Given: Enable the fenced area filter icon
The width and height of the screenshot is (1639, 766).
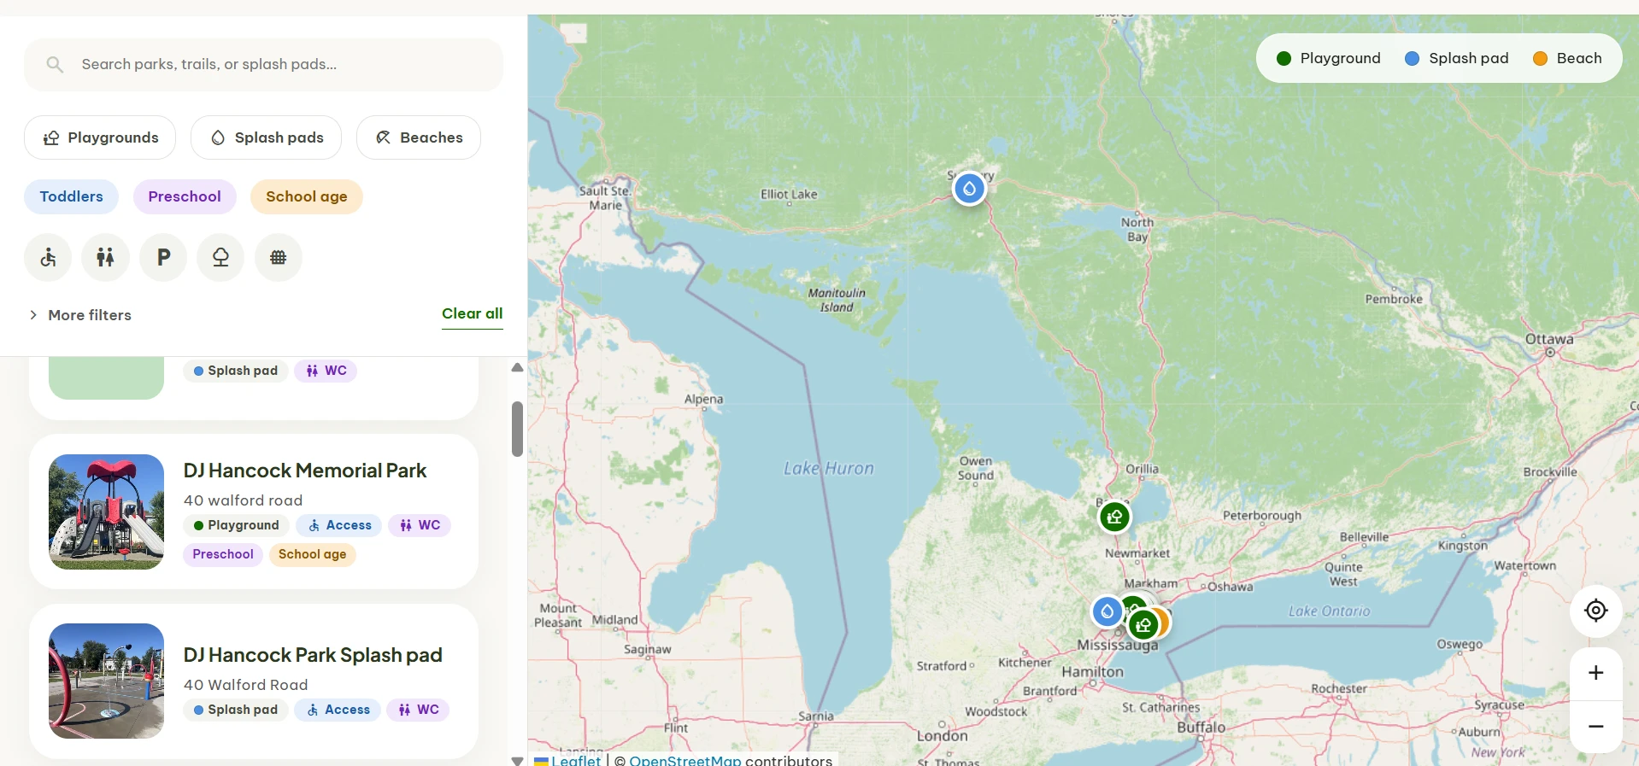Looking at the screenshot, I should [279, 257].
